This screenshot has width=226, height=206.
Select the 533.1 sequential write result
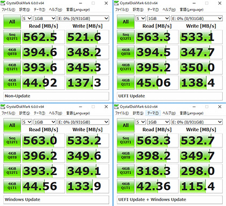pos(201,37)
